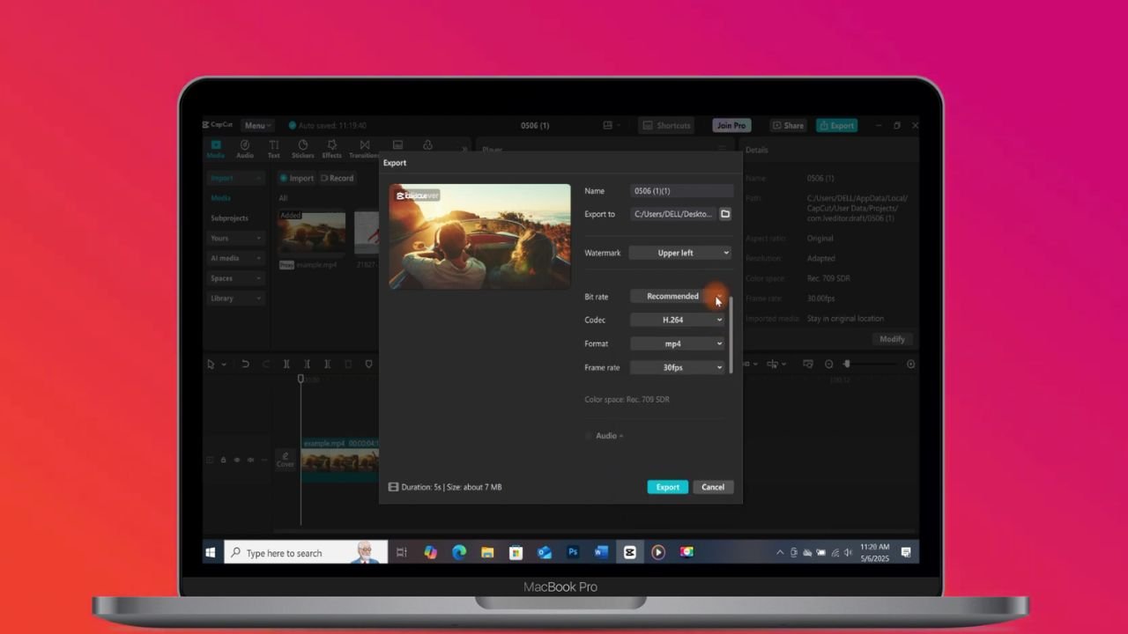
Task: Open the Codec dropdown showing H.264
Action: point(677,320)
